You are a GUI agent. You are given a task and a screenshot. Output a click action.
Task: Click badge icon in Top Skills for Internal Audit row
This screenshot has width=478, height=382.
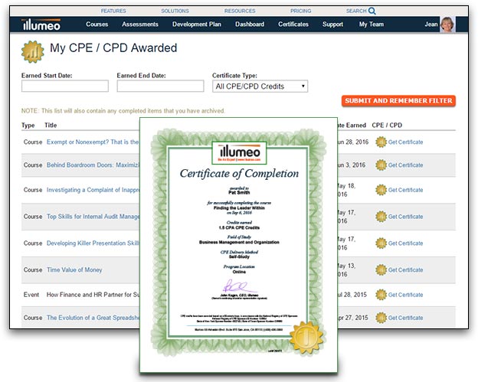click(x=381, y=217)
